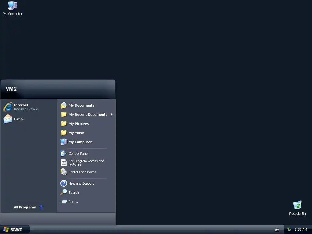The height and width of the screenshot is (234, 312).
Task: Choose My Recent Documents label
Action: [x=88, y=115]
